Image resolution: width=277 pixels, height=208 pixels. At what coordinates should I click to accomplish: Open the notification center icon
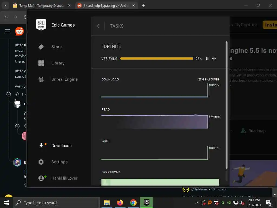tap(268, 203)
